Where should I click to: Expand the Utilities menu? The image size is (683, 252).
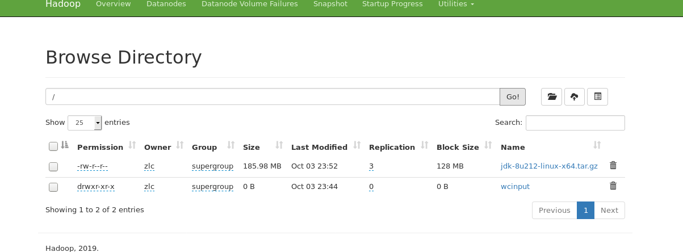[x=456, y=4]
